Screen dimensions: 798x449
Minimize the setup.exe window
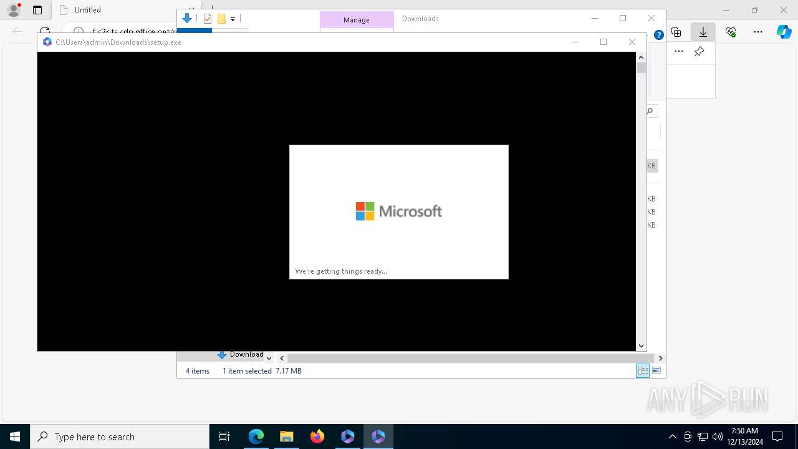tap(575, 42)
